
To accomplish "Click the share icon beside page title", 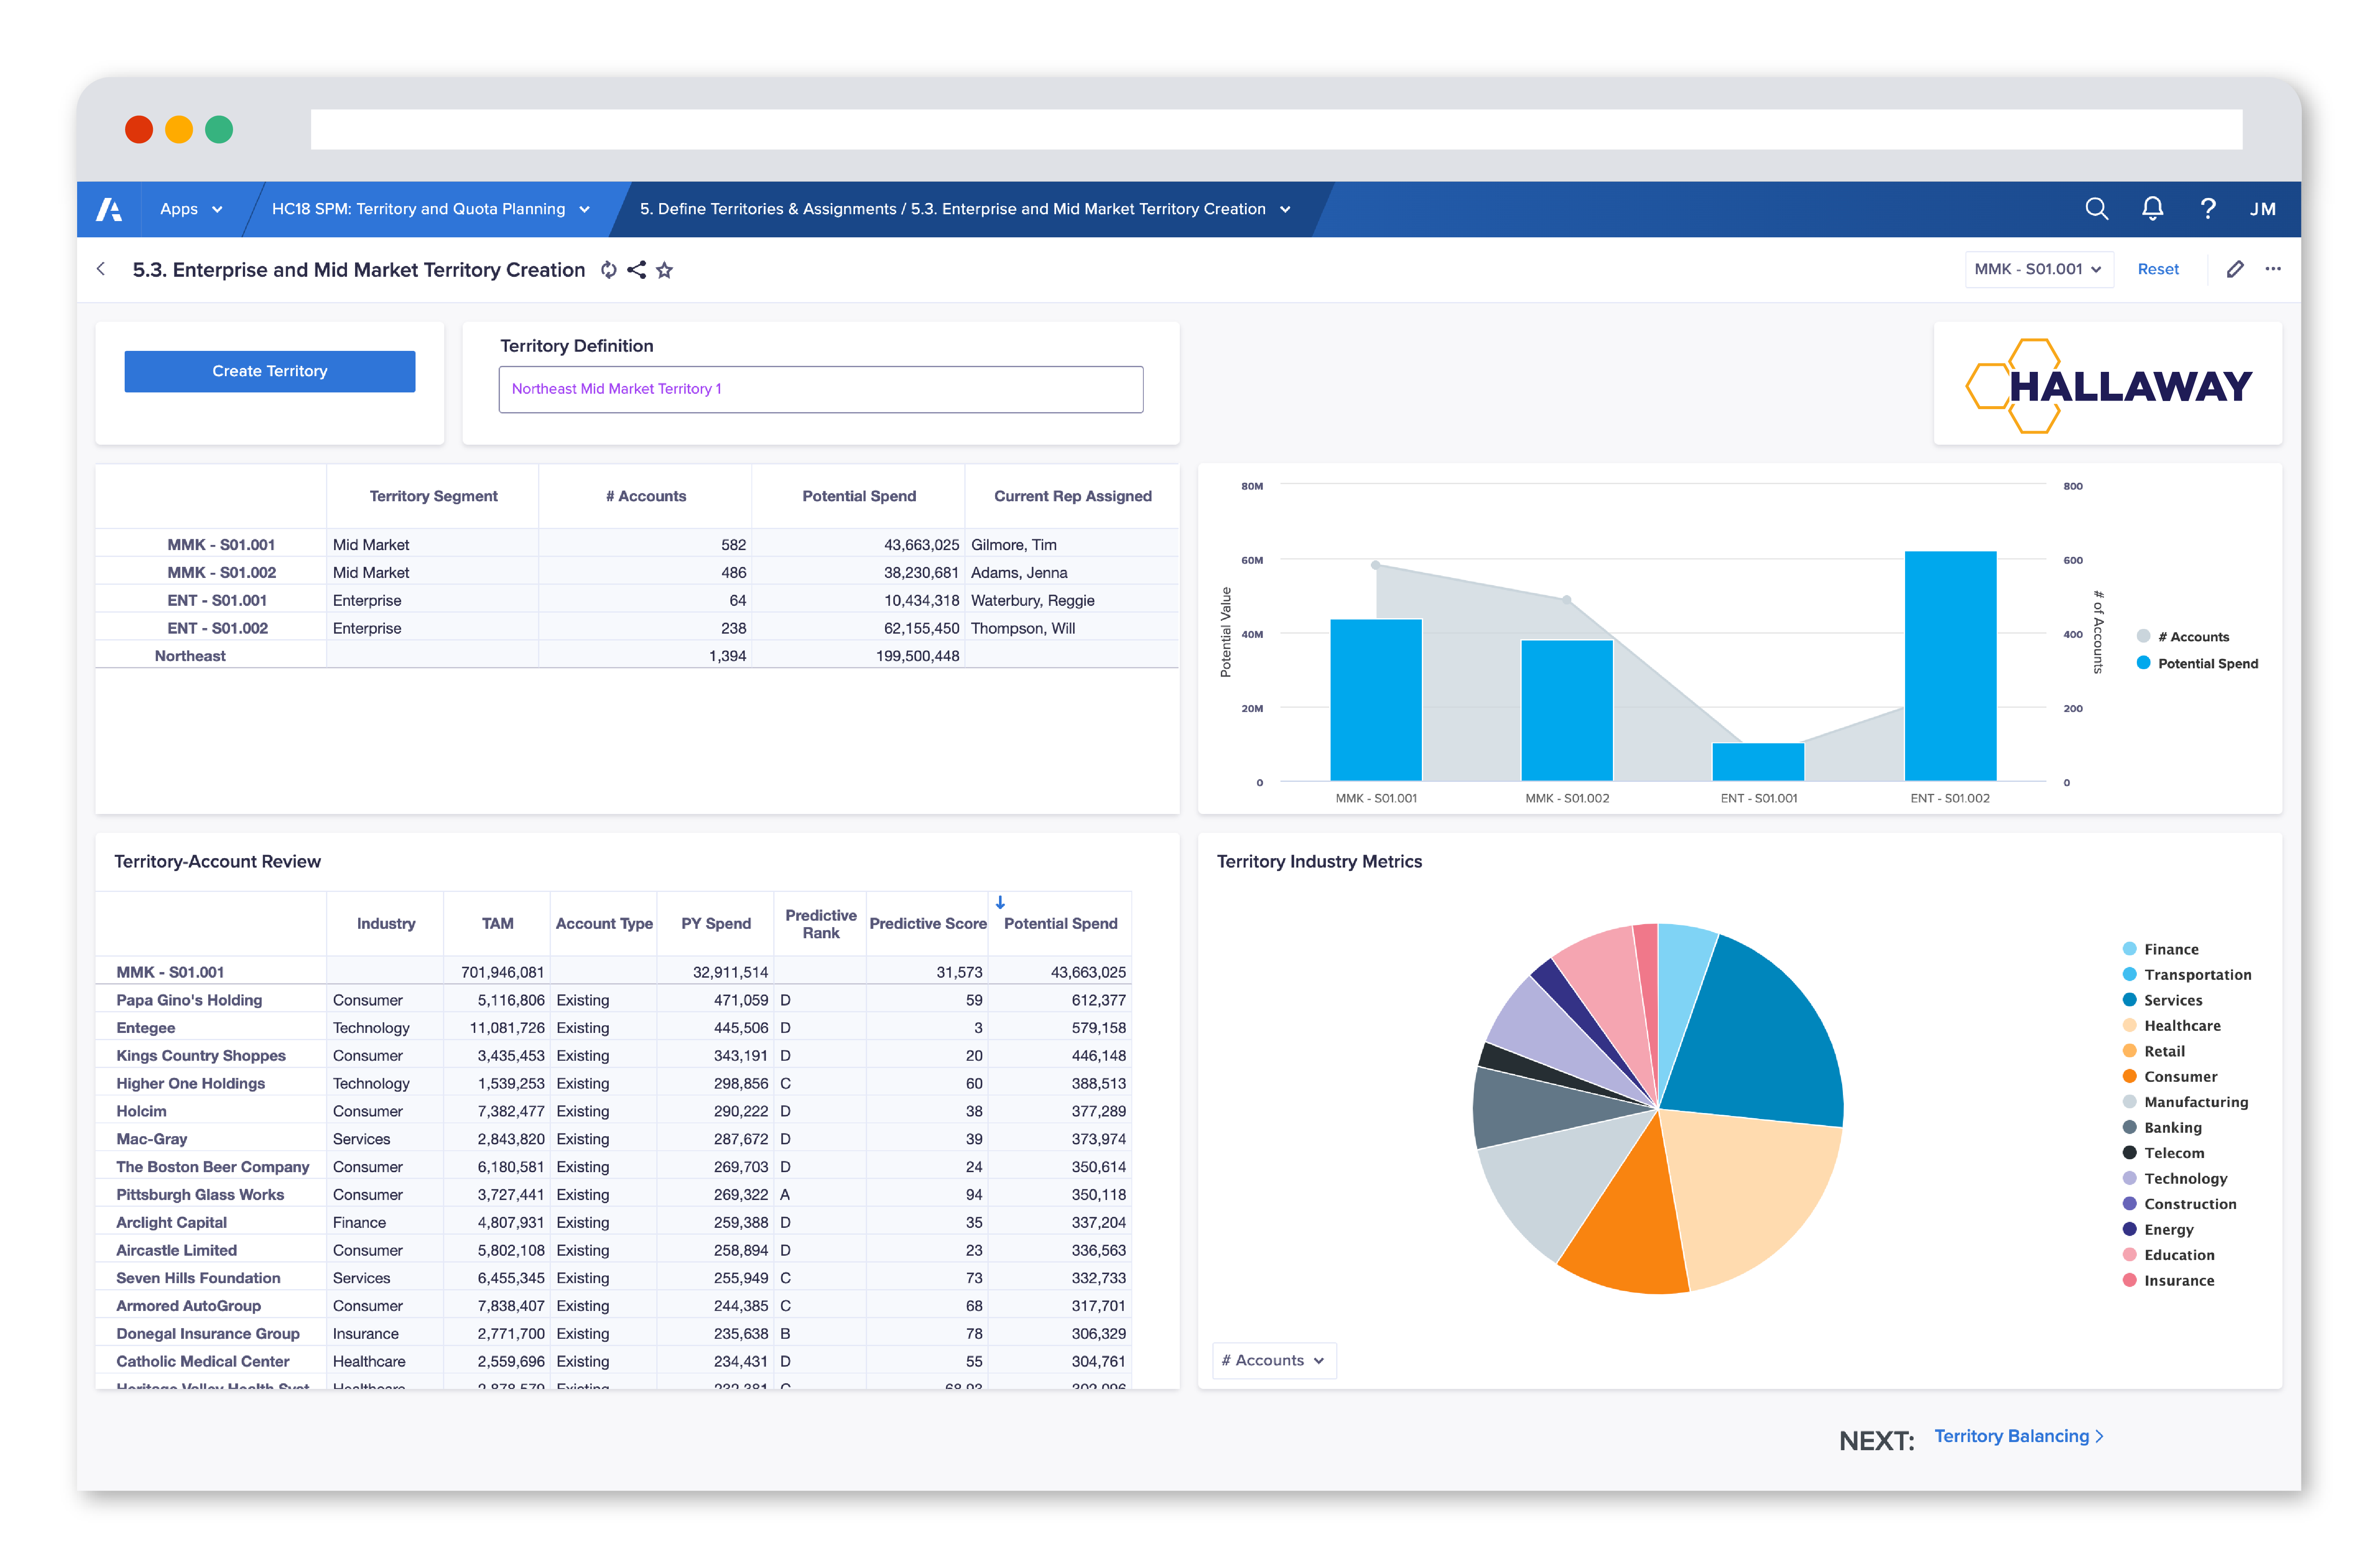I will tap(636, 270).
